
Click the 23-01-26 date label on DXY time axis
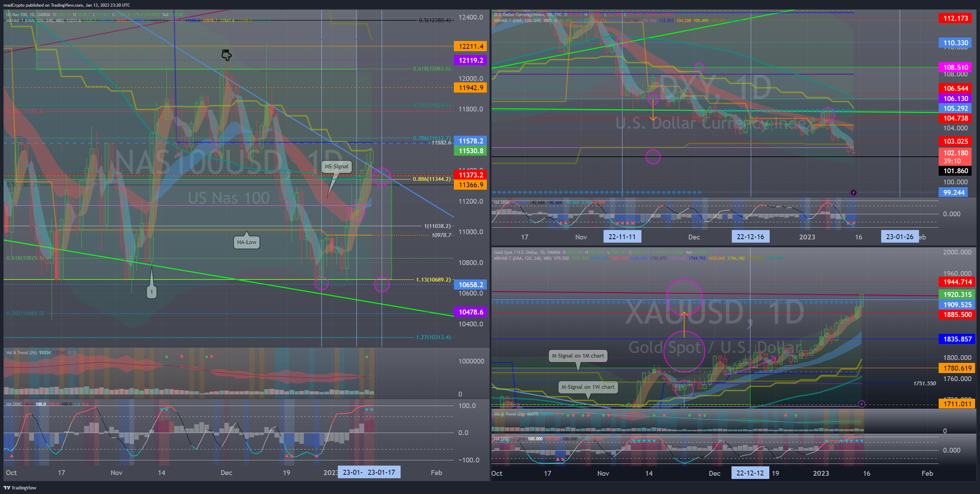(x=899, y=237)
